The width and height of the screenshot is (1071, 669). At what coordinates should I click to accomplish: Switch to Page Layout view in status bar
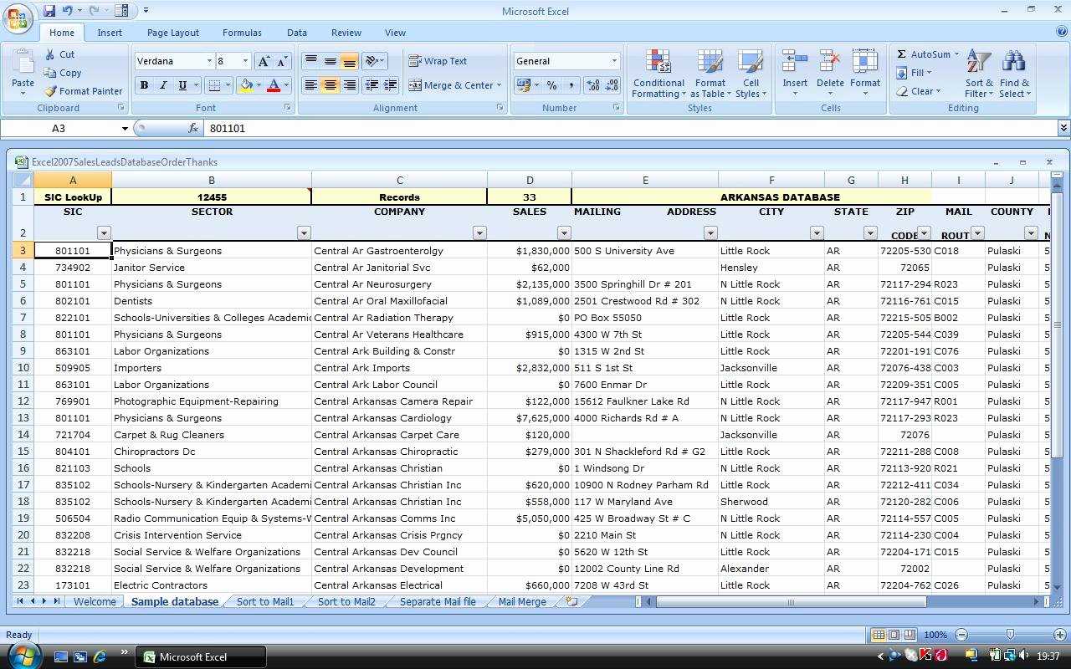click(894, 635)
